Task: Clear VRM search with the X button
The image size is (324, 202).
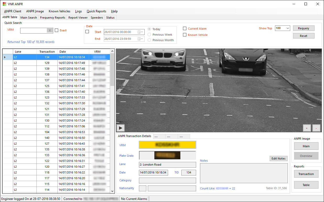Action: pyautogui.click(x=50, y=30)
